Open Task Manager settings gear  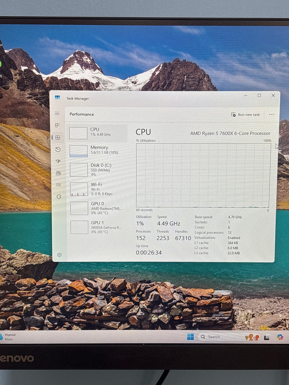pyautogui.click(x=59, y=255)
